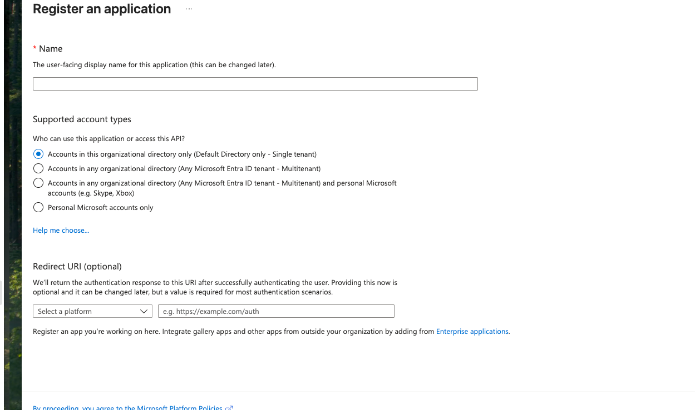Click the 'Who can use this application' text
The height and width of the screenshot is (410, 695).
(109, 138)
